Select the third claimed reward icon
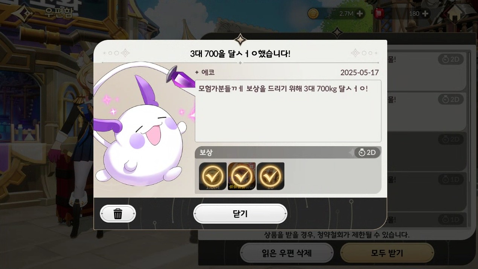 [x=270, y=176]
